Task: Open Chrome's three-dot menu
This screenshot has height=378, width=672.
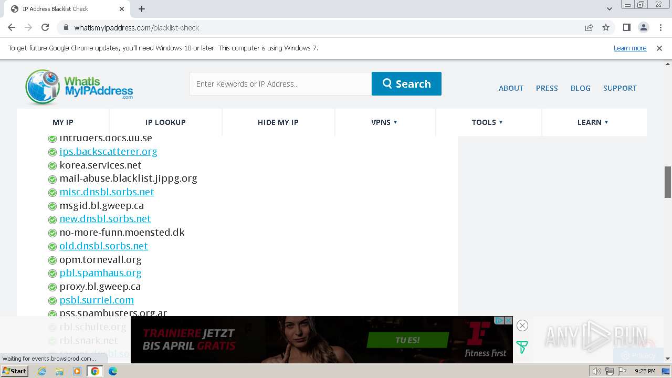Action: click(659, 27)
